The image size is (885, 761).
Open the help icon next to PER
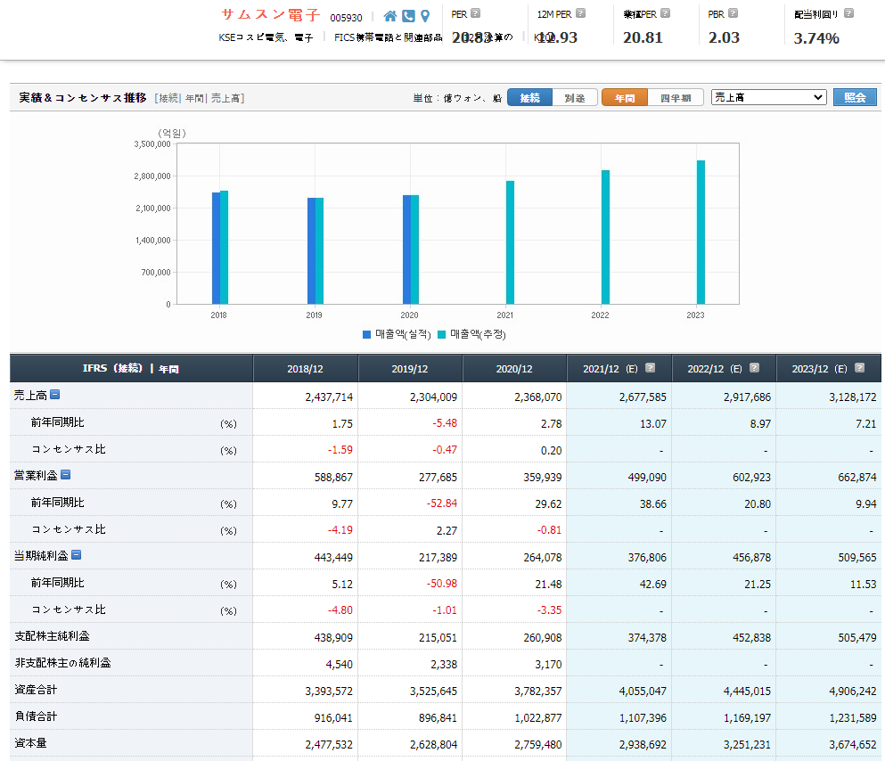(x=475, y=13)
